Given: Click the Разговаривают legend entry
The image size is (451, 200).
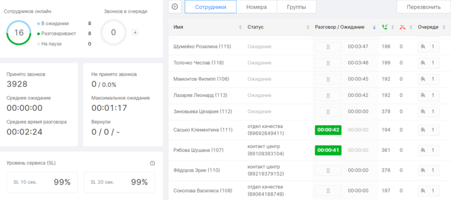Looking at the screenshot, I should point(56,34).
